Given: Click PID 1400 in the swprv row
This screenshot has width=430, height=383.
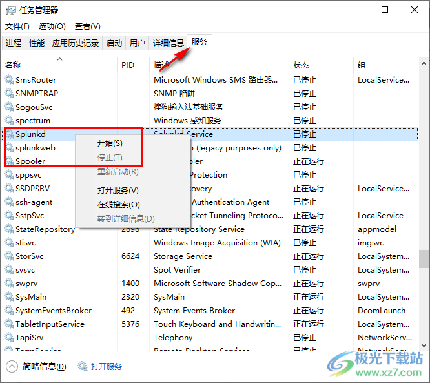Looking at the screenshot, I should click(130, 283).
